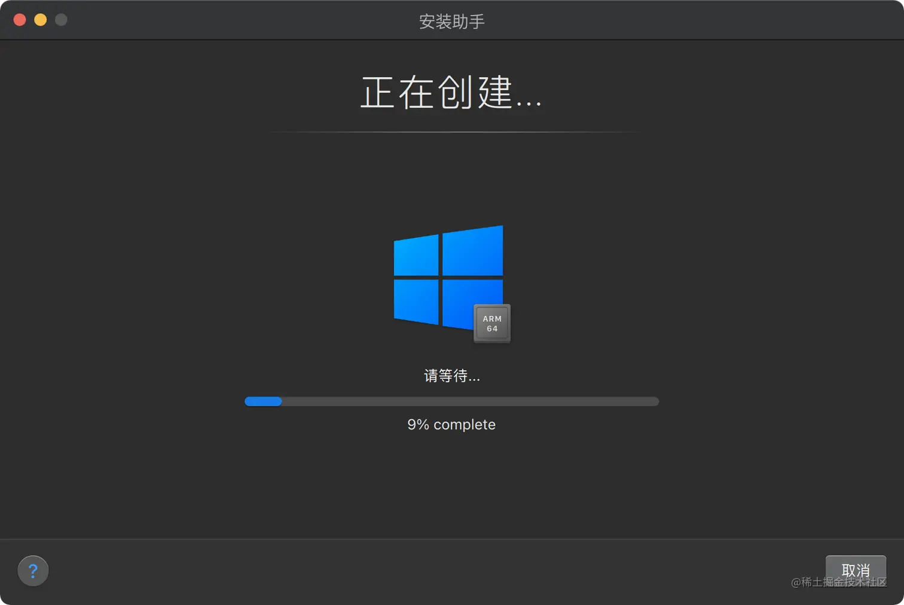Image resolution: width=904 pixels, height=605 pixels.
Task: Click the Windows ARM 64 logo
Action: tap(452, 284)
